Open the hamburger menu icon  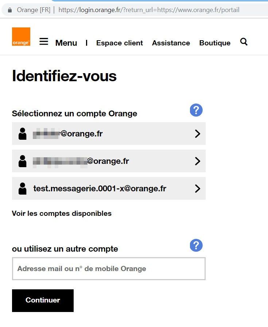(x=44, y=42)
